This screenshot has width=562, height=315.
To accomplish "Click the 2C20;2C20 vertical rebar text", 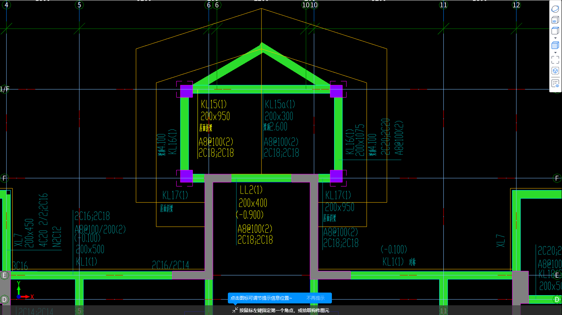I will (x=385, y=137).
